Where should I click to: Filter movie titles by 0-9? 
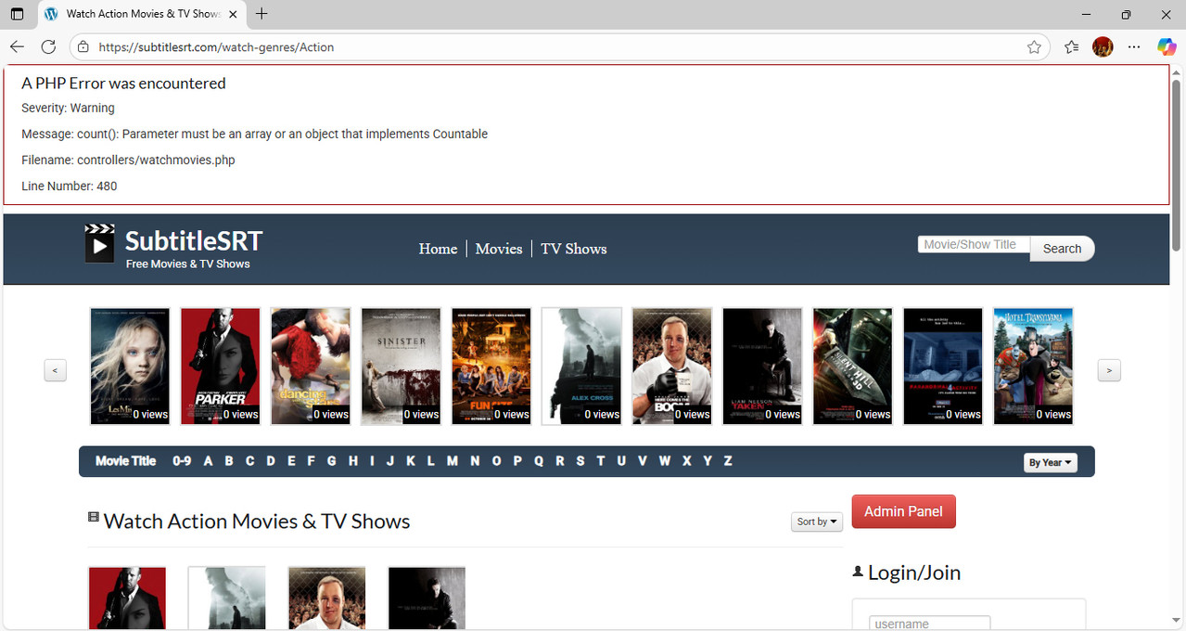click(182, 461)
